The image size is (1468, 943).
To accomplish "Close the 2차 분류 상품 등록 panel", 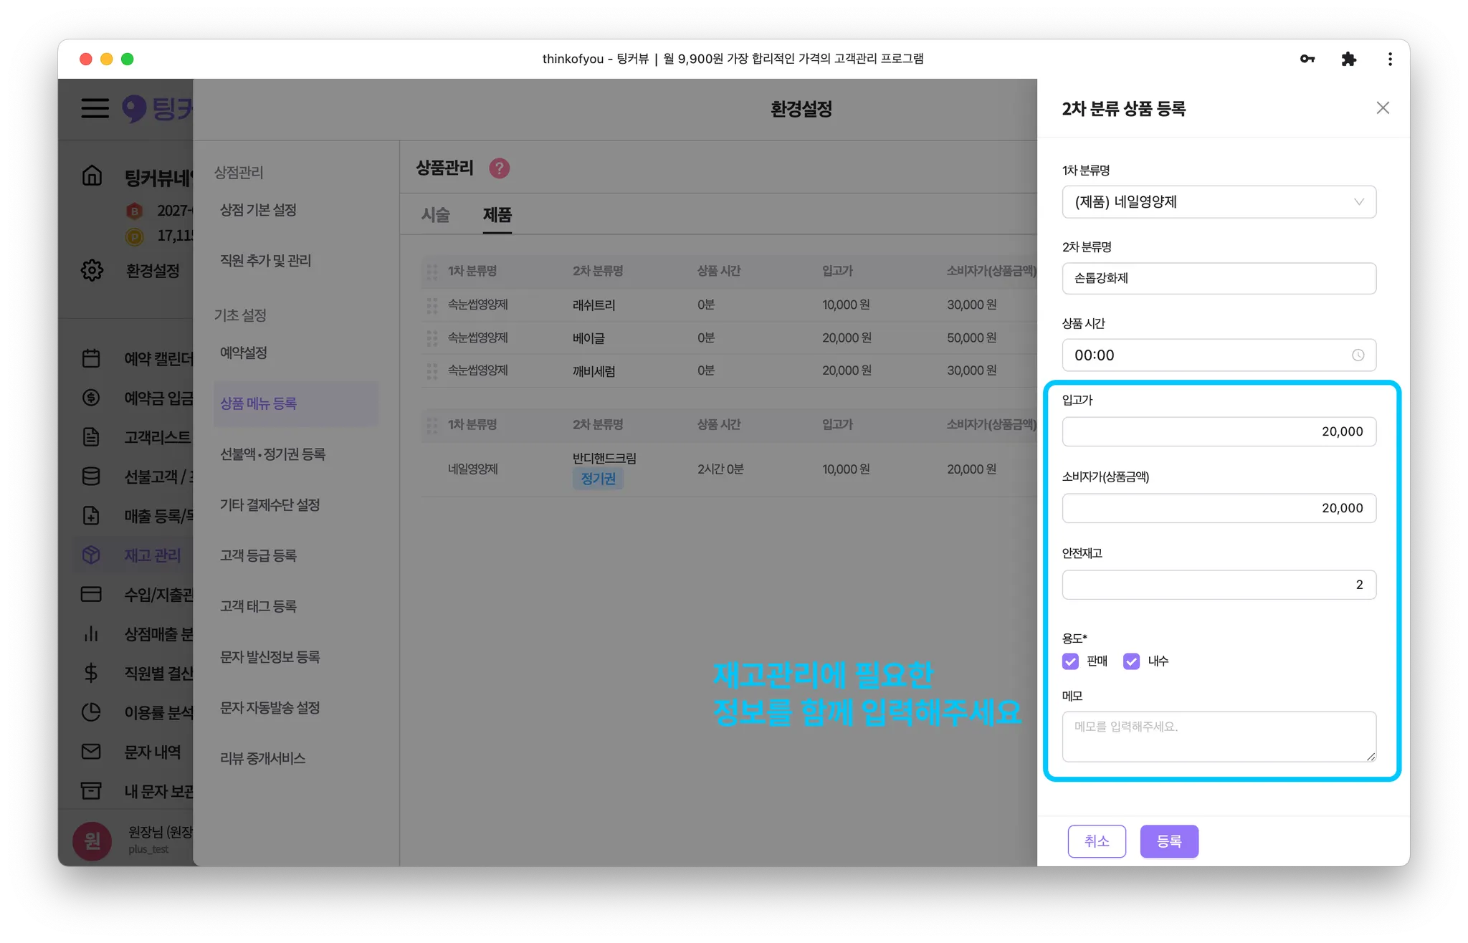I will (x=1383, y=108).
